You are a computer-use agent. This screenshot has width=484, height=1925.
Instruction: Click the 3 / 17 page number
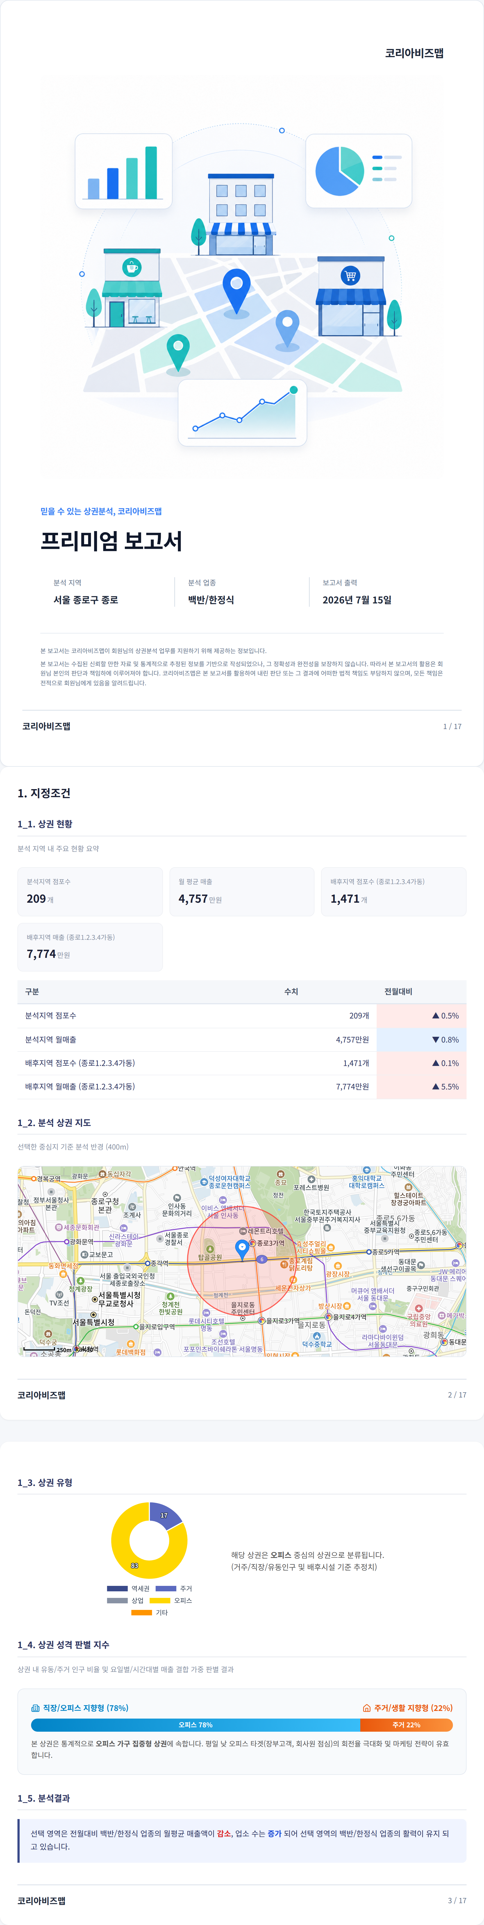click(457, 1900)
